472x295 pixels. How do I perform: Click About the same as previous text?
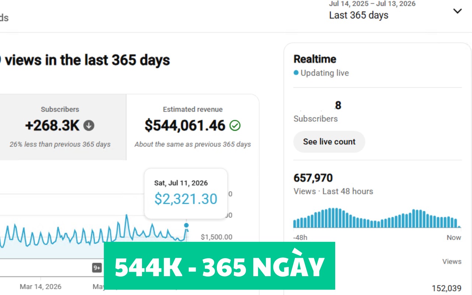[x=192, y=144]
